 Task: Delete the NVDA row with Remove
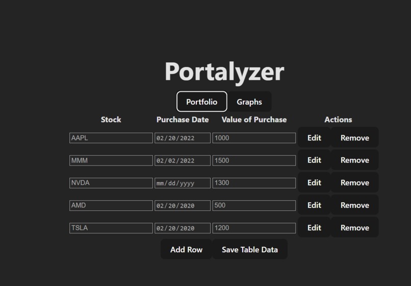(354, 182)
